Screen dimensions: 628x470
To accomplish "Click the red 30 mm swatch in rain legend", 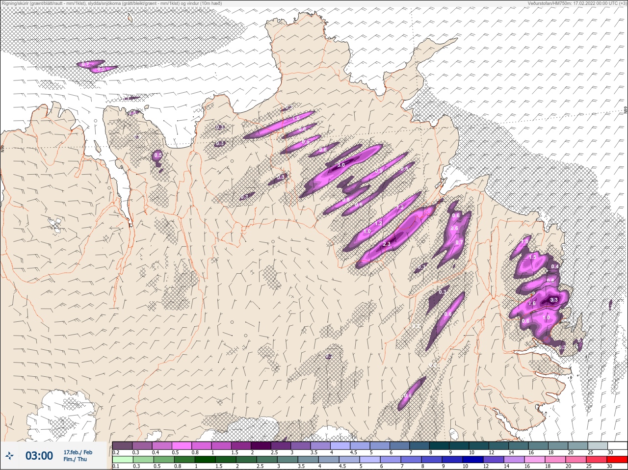I will 617,460.
